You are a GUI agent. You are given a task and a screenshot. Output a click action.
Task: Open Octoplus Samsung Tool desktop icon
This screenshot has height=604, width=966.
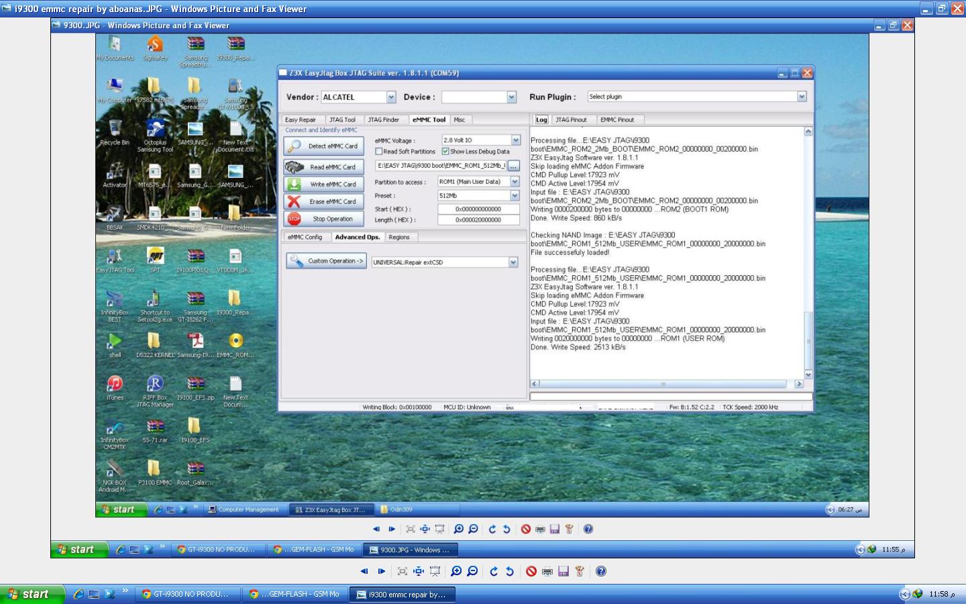point(155,136)
